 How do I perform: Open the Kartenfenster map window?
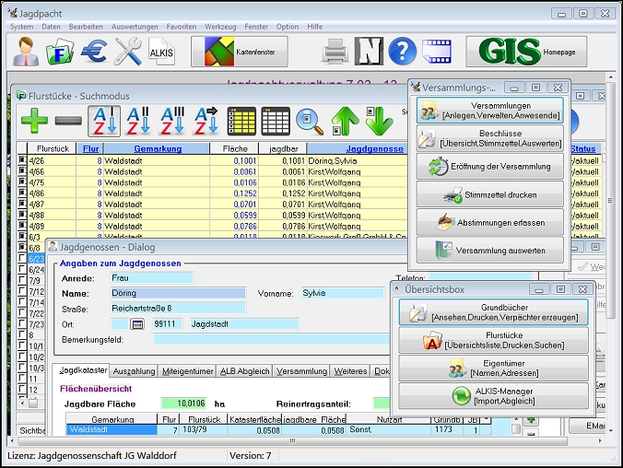pos(240,52)
